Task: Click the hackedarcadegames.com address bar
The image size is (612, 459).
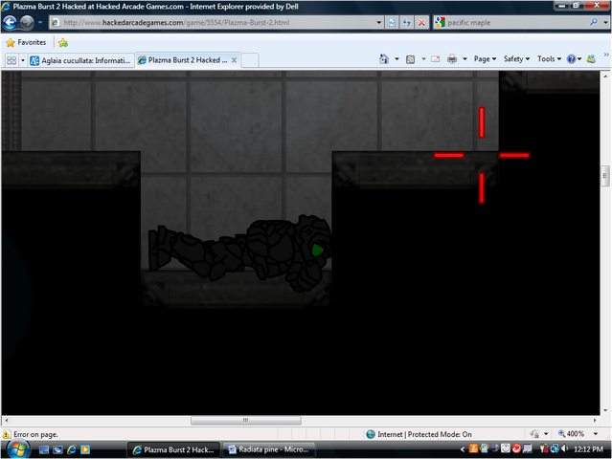Action: tap(216, 23)
